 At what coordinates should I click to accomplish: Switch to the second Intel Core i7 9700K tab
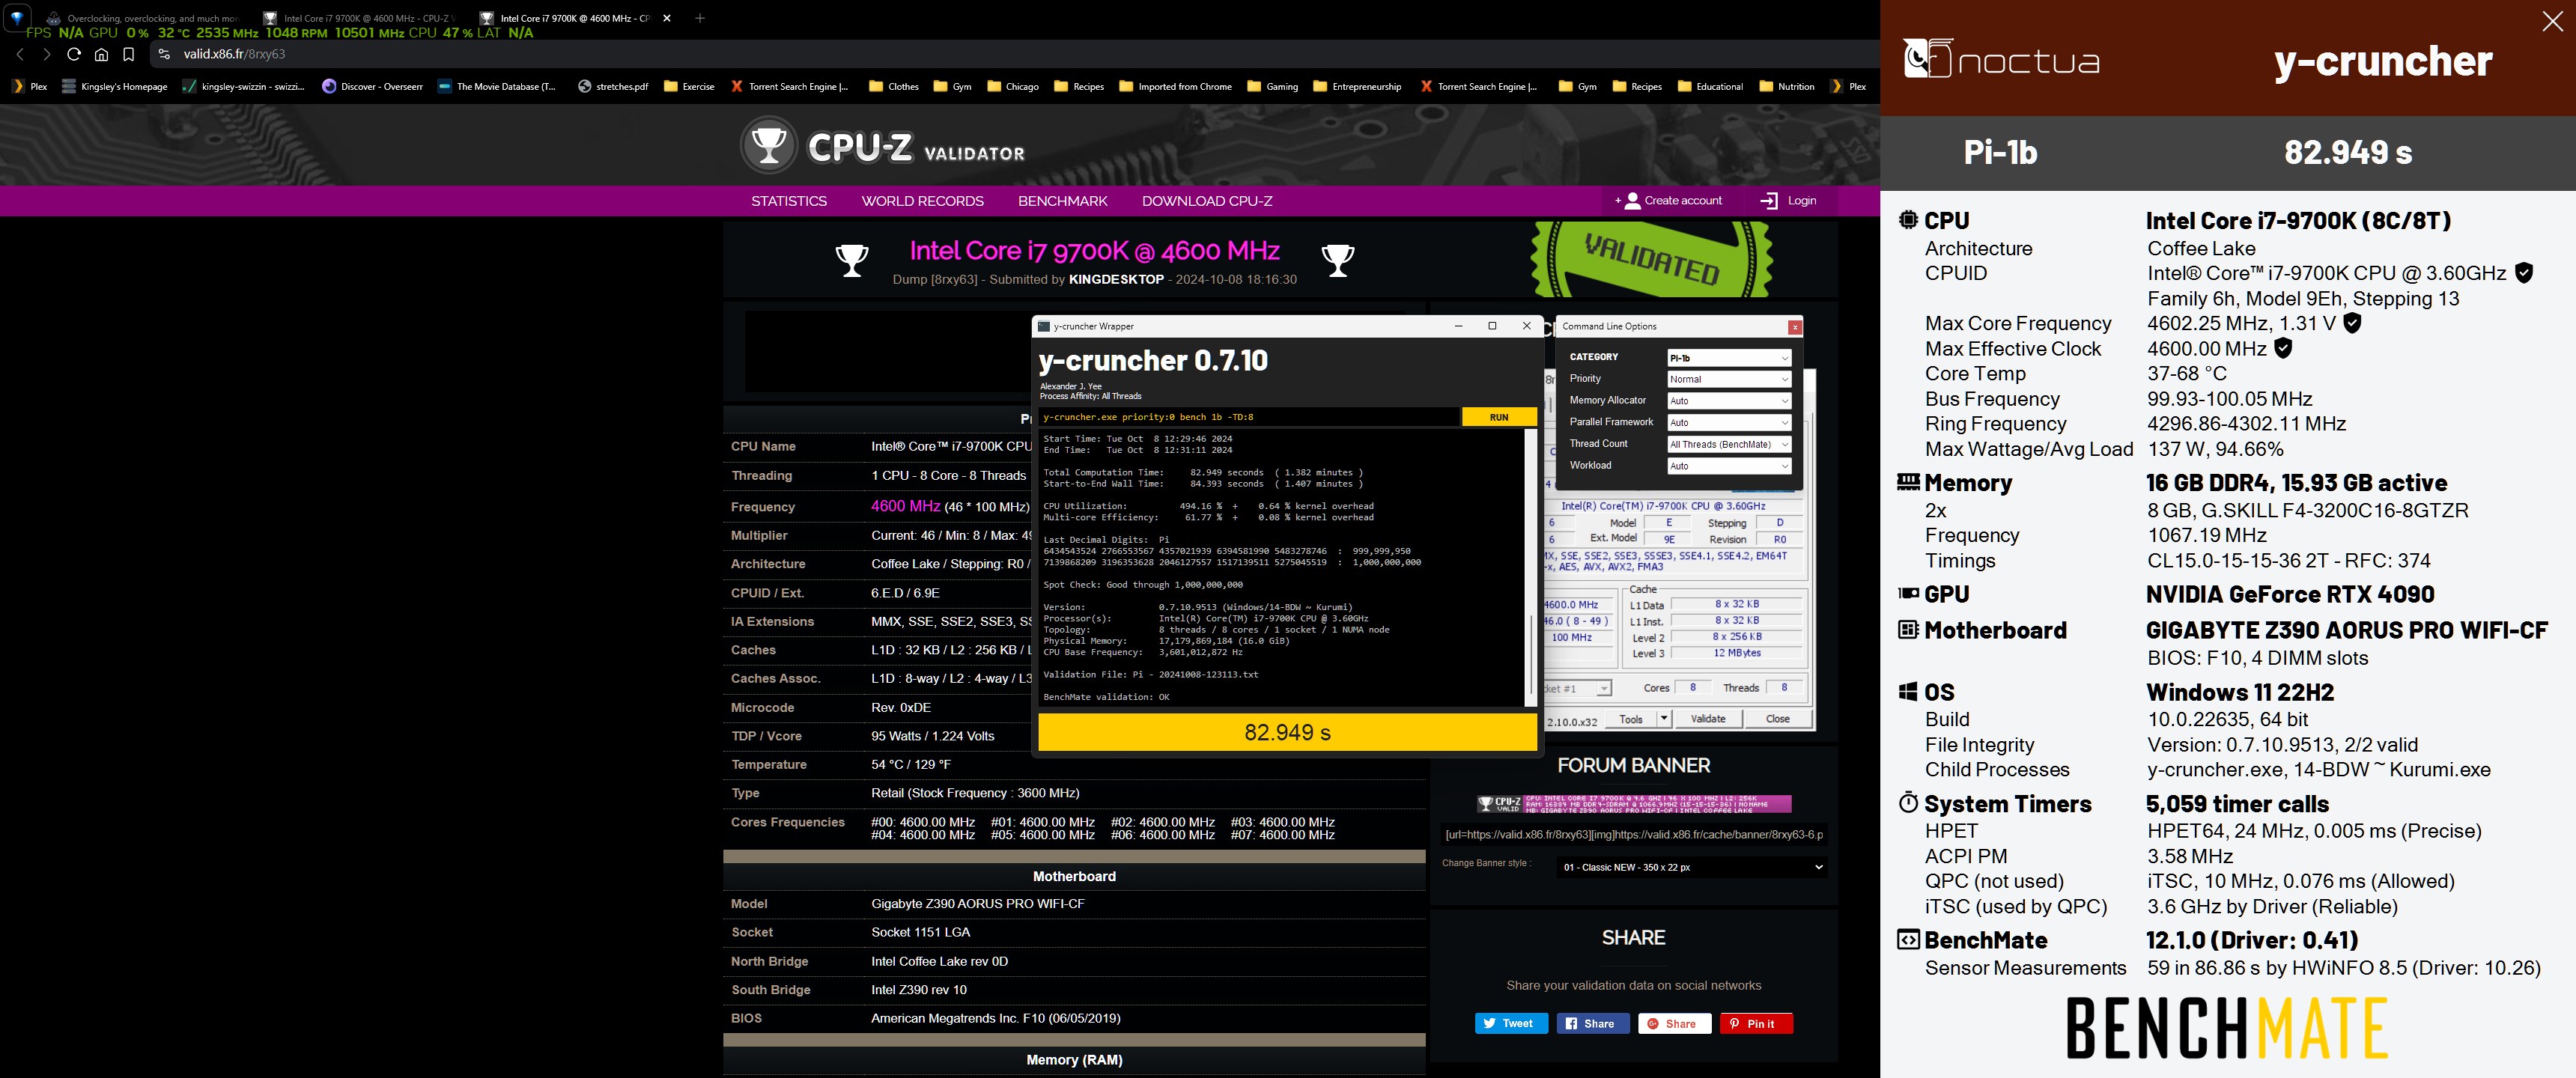[x=574, y=18]
